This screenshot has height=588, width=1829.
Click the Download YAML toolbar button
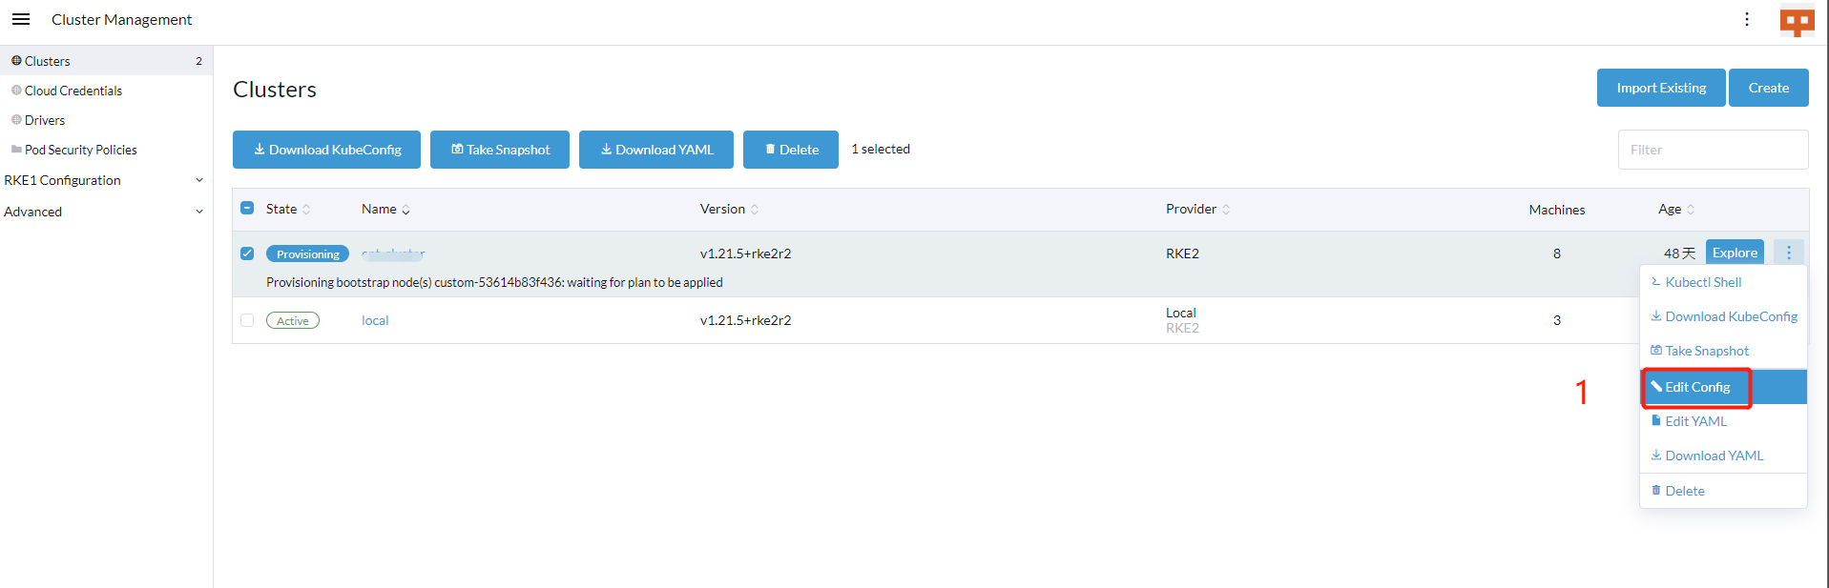tap(656, 150)
